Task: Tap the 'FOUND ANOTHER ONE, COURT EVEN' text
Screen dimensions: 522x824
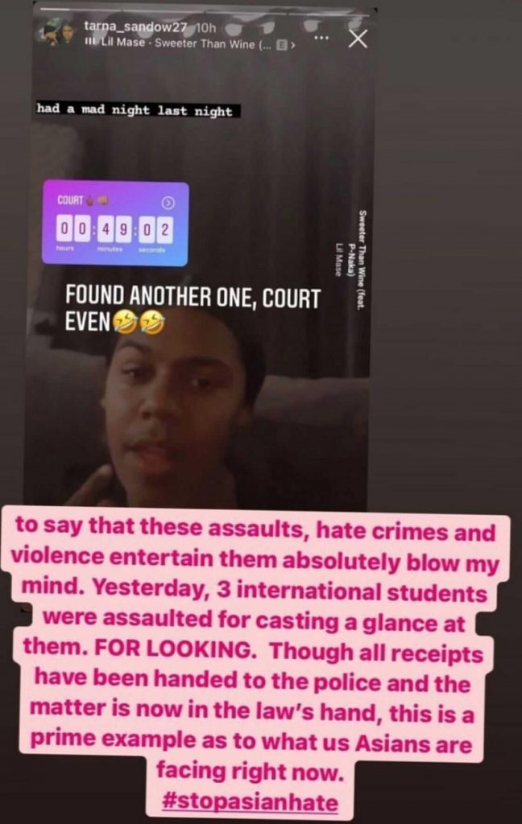Action: coord(193,309)
